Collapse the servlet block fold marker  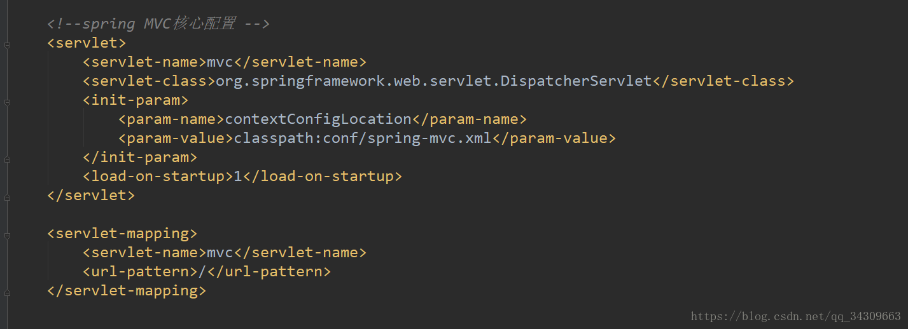pyautogui.click(x=6, y=44)
